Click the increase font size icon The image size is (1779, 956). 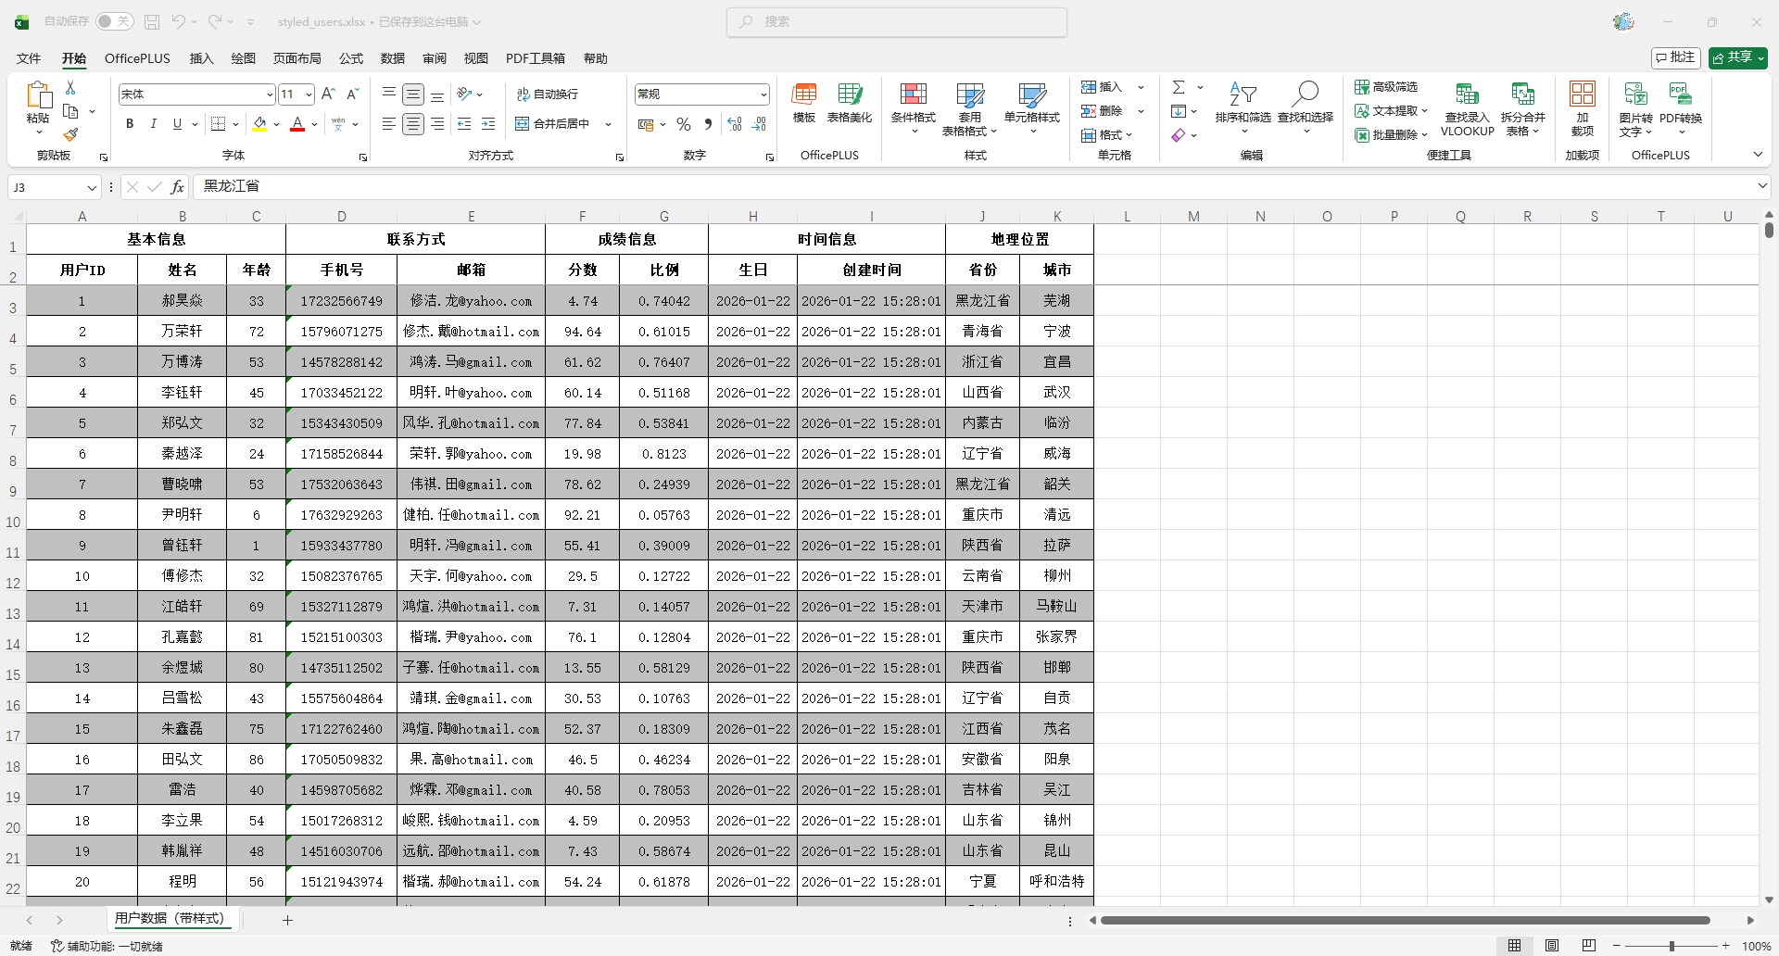328,94
